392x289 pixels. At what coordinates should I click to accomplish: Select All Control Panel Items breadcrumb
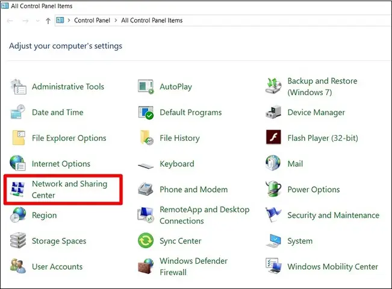pos(152,20)
